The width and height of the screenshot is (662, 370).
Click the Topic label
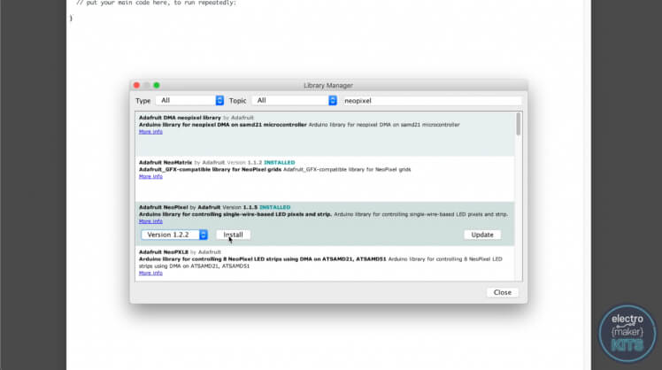click(238, 101)
